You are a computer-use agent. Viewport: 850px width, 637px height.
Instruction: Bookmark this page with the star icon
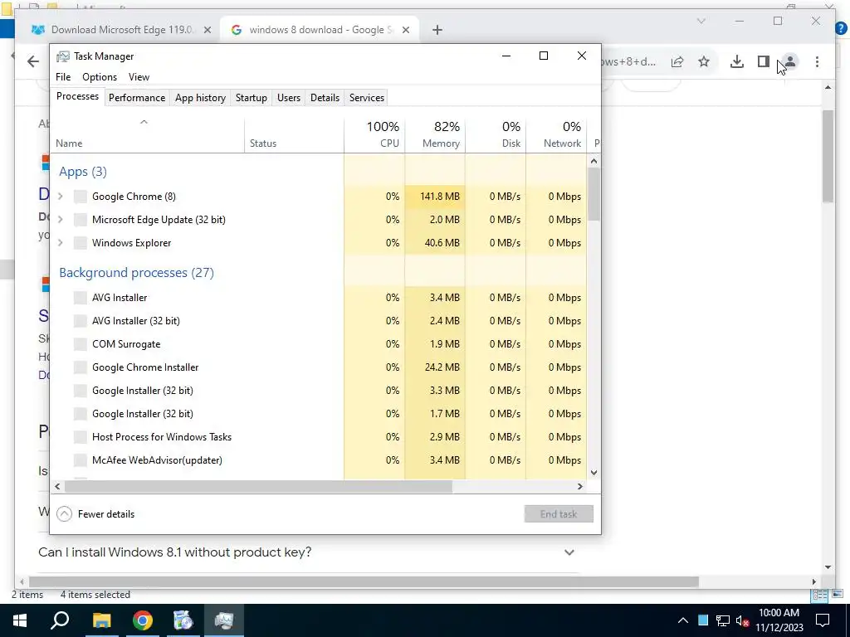(x=704, y=61)
